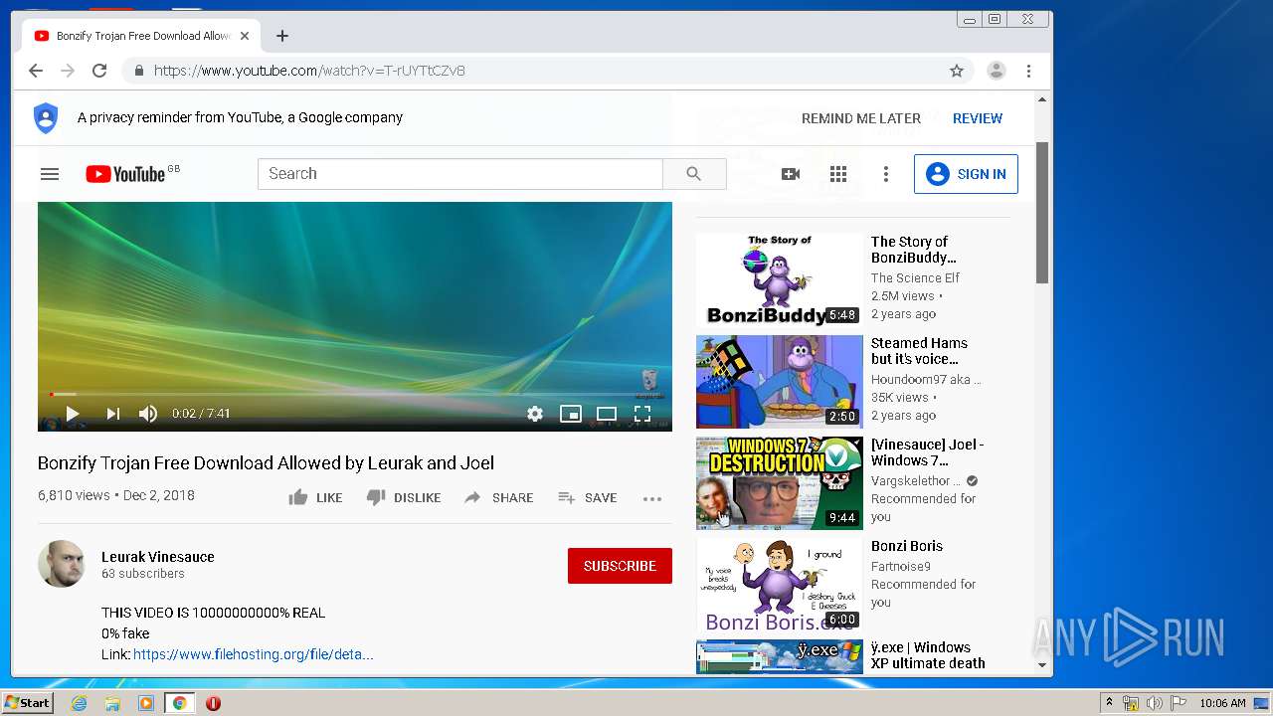Launch Internet Explorer from taskbar
This screenshot has width=1273, height=716.
coord(79,703)
